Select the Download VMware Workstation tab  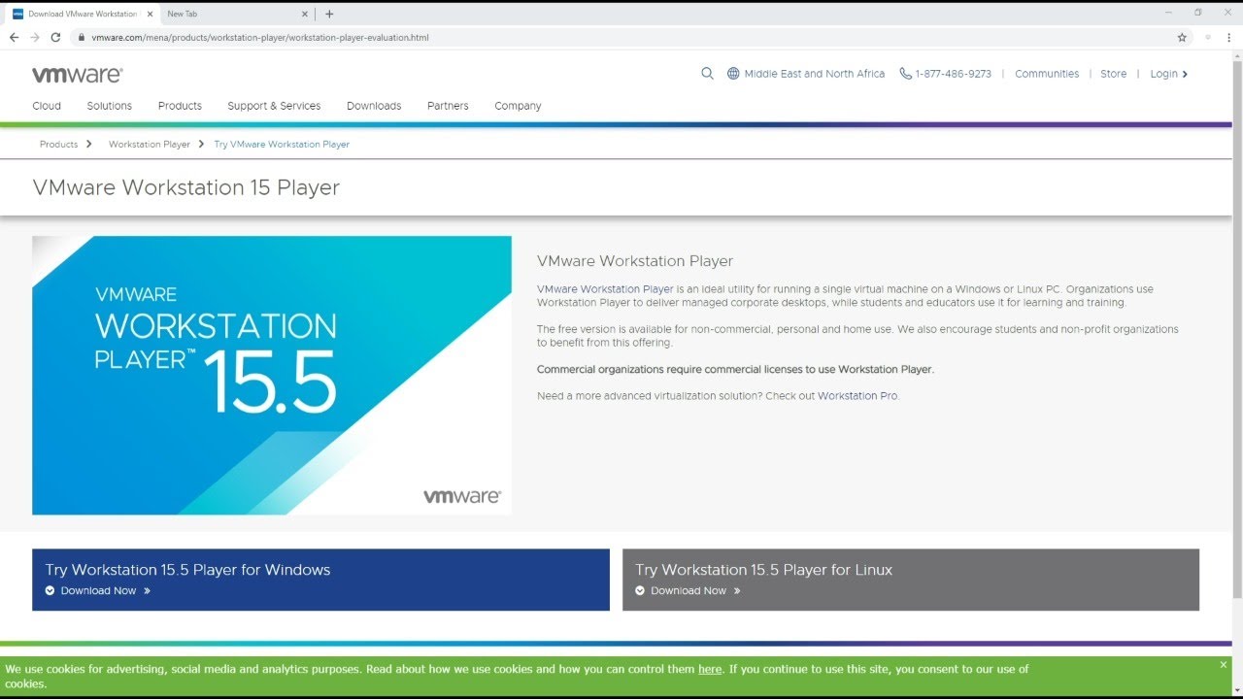coord(83,14)
